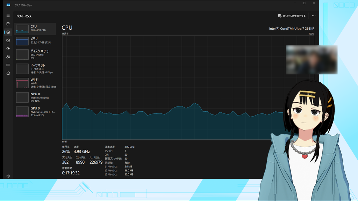This screenshot has height=201, width=358.
Task: Click the thread count 8990
Action: point(80,162)
